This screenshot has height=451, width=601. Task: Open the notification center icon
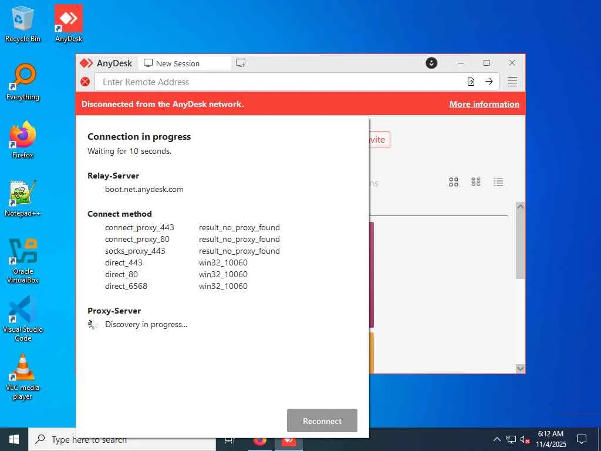pos(582,439)
